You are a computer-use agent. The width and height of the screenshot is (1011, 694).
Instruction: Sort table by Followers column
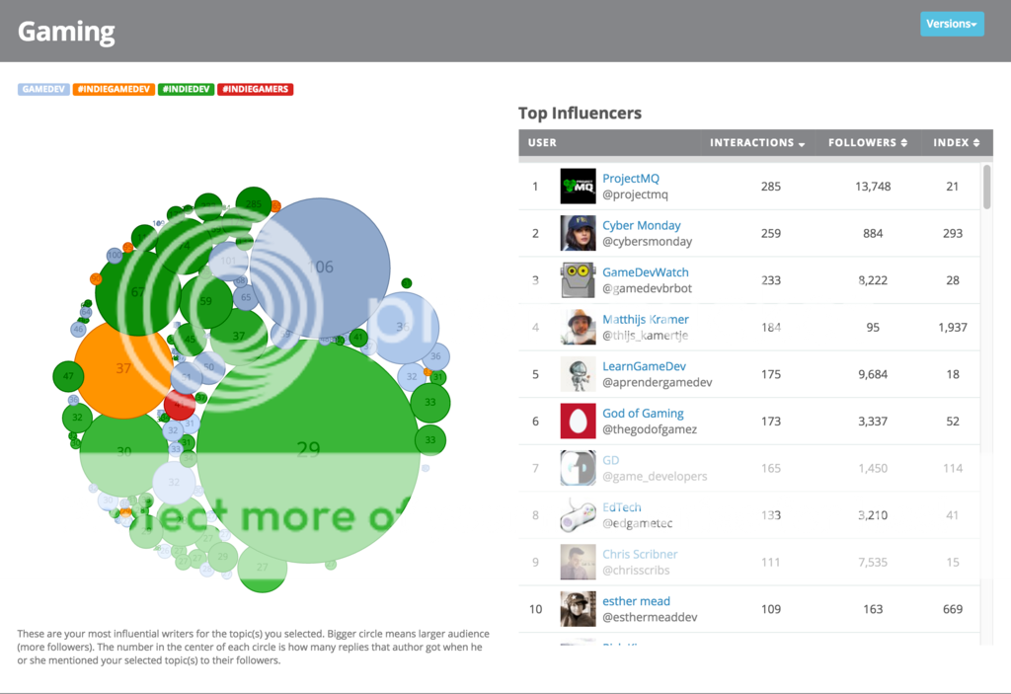coord(867,143)
